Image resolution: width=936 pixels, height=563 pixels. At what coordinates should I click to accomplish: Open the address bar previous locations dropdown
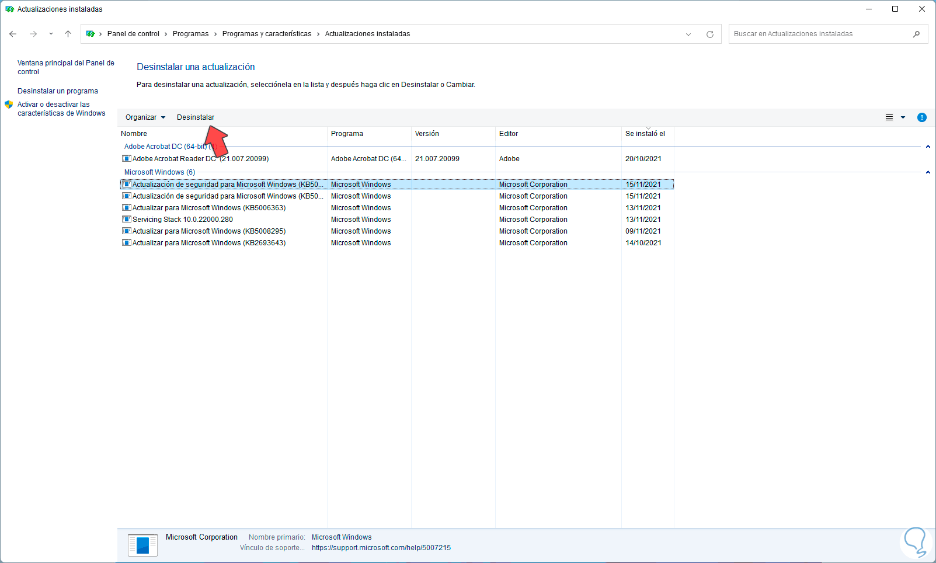(x=688, y=34)
